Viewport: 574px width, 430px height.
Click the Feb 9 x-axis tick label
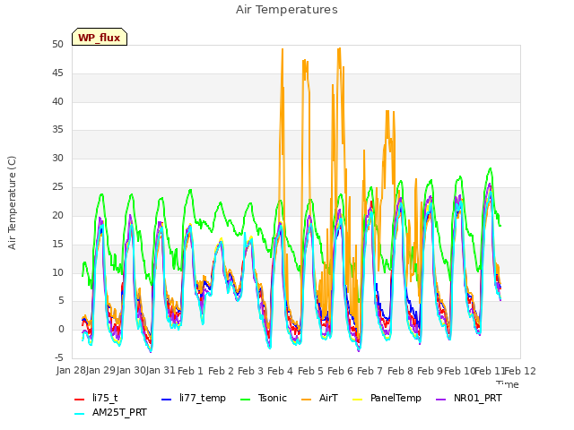430,371
